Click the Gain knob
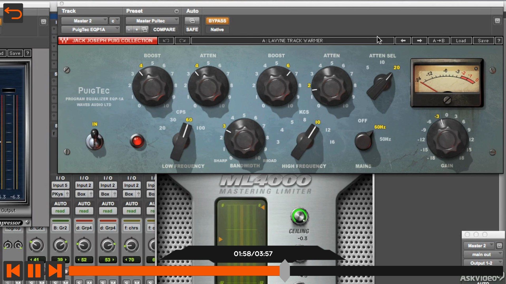This screenshot has width=506, height=284. click(x=447, y=138)
